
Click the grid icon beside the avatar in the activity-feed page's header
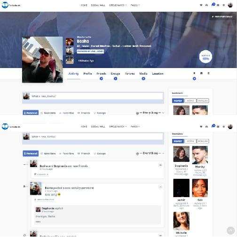click(224, 126)
